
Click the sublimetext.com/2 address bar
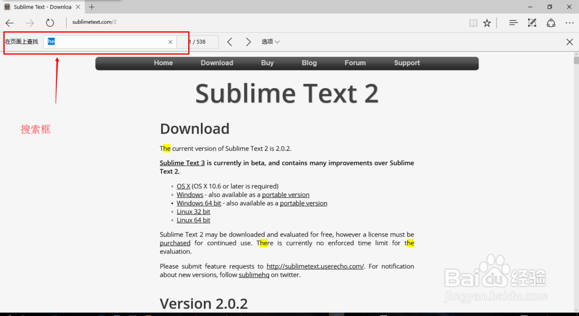point(94,22)
